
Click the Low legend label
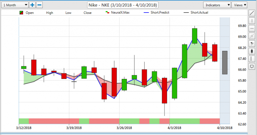coord(68,13)
